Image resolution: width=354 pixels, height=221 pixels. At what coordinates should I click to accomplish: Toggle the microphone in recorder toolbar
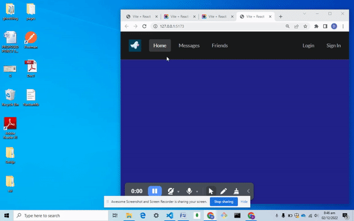point(189,191)
